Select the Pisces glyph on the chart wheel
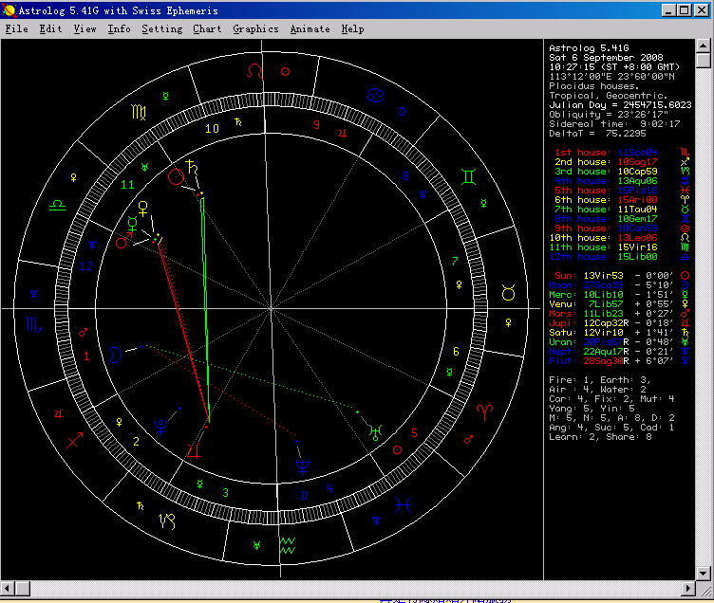714x603 pixels. coord(403,505)
